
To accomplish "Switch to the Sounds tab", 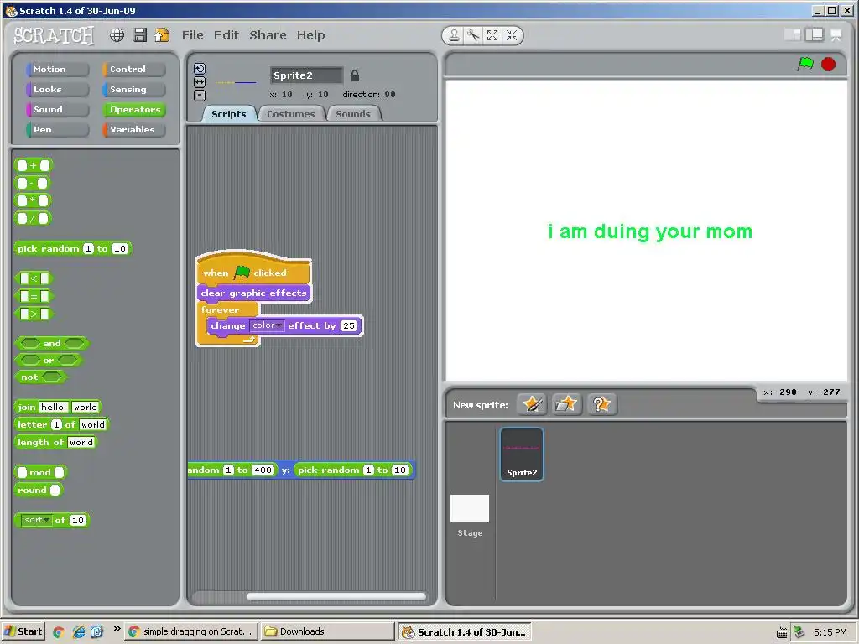I will click(x=353, y=114).
